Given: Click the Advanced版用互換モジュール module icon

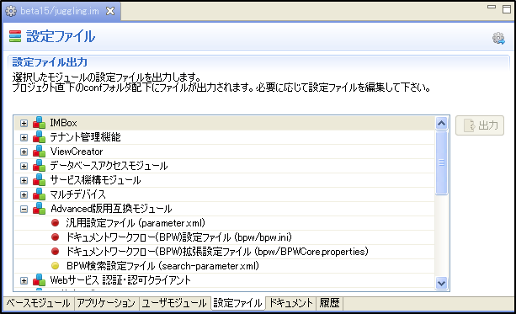Looking at the screenshot, I should pos(40,209).
